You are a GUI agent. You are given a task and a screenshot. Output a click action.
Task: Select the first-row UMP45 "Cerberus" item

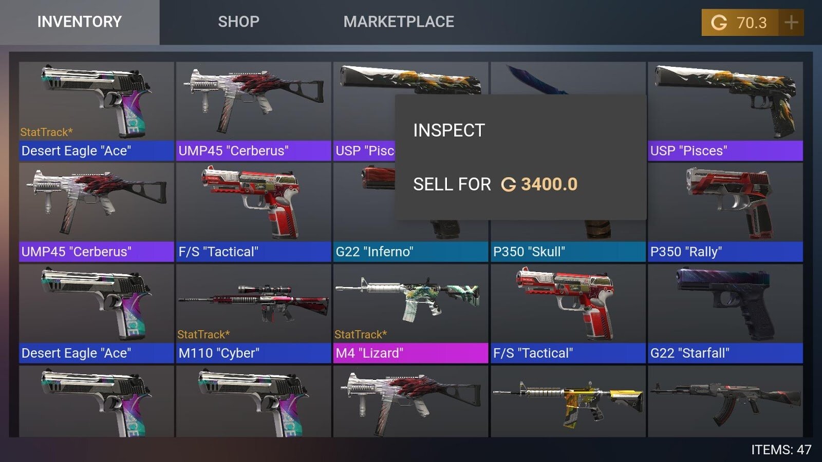[x=253, y=111]
